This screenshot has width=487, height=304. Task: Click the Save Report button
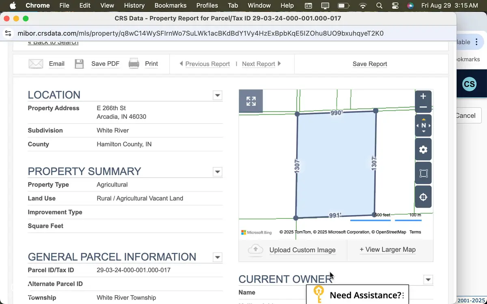click(370, 64)
